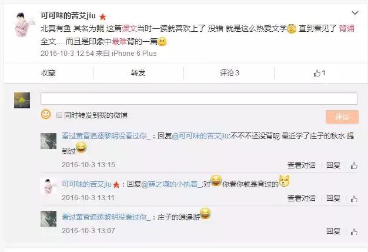Click the red VIP star beside author name
The width and height of the screenshot is (368, 252).
click(x=102, y=16)
